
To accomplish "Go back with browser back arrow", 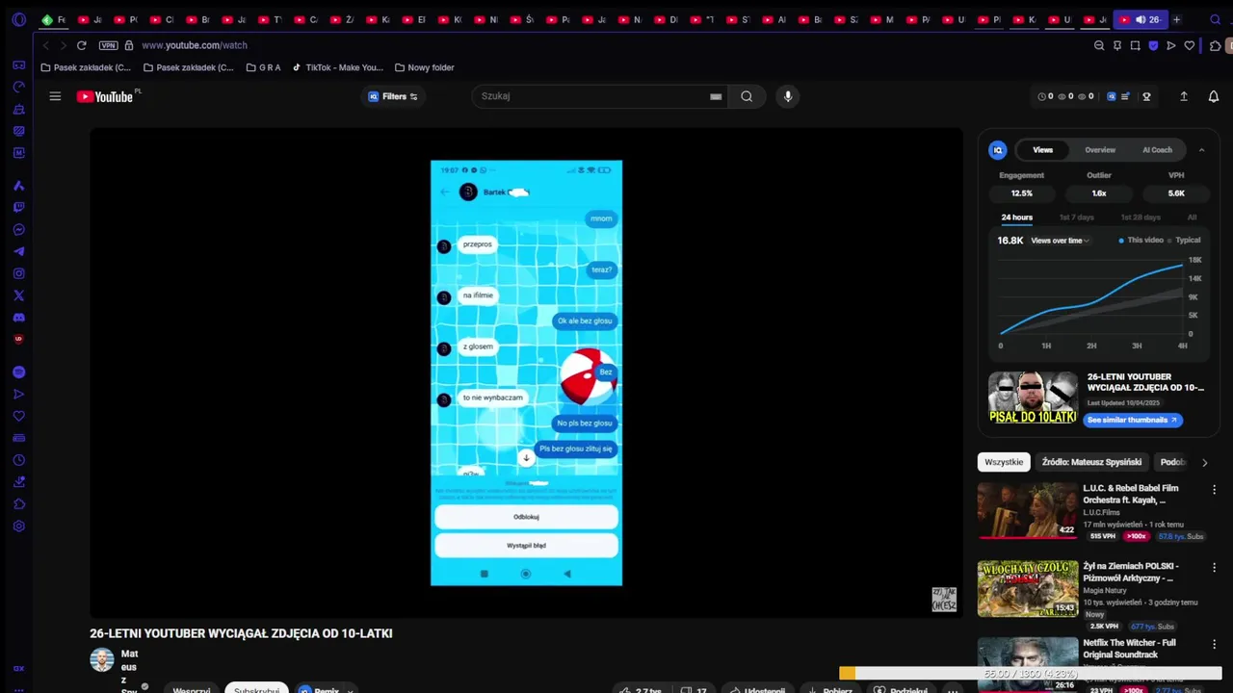I will pyautogui.click(x=45, y=45).
